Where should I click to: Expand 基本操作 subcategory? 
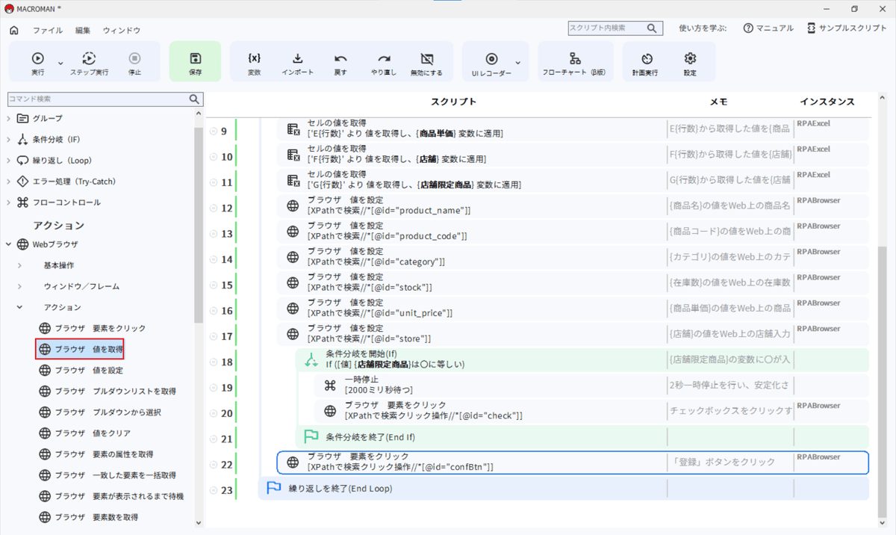click(19, 265)
